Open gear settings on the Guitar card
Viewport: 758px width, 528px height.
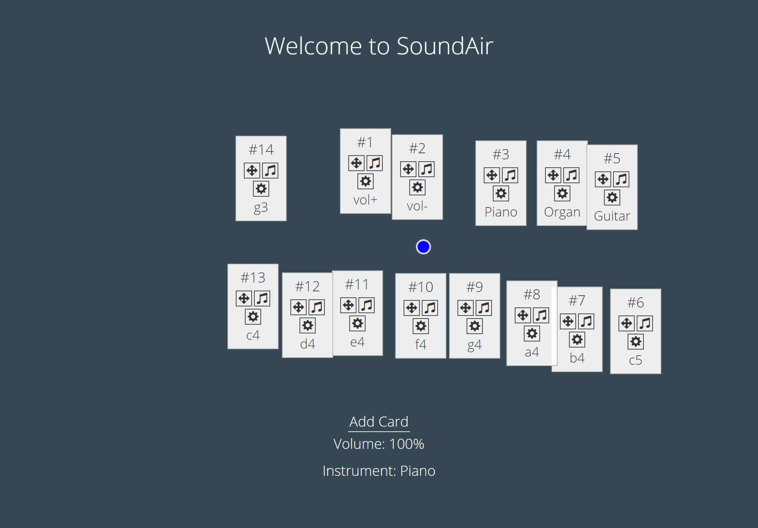coord(612,197)
